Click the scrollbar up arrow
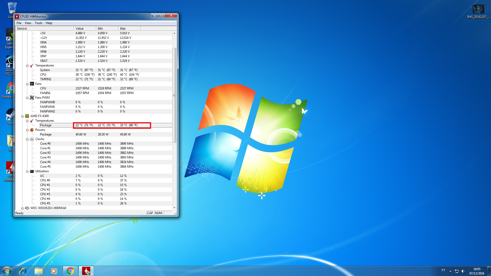The height and width of the screenshot is (276, 491). click(x=174, y=33)
